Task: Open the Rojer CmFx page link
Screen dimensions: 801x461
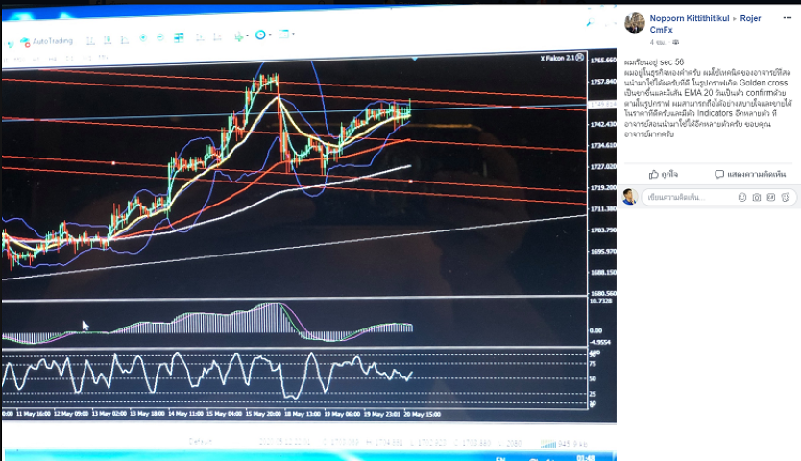Action: pos(706,24)
